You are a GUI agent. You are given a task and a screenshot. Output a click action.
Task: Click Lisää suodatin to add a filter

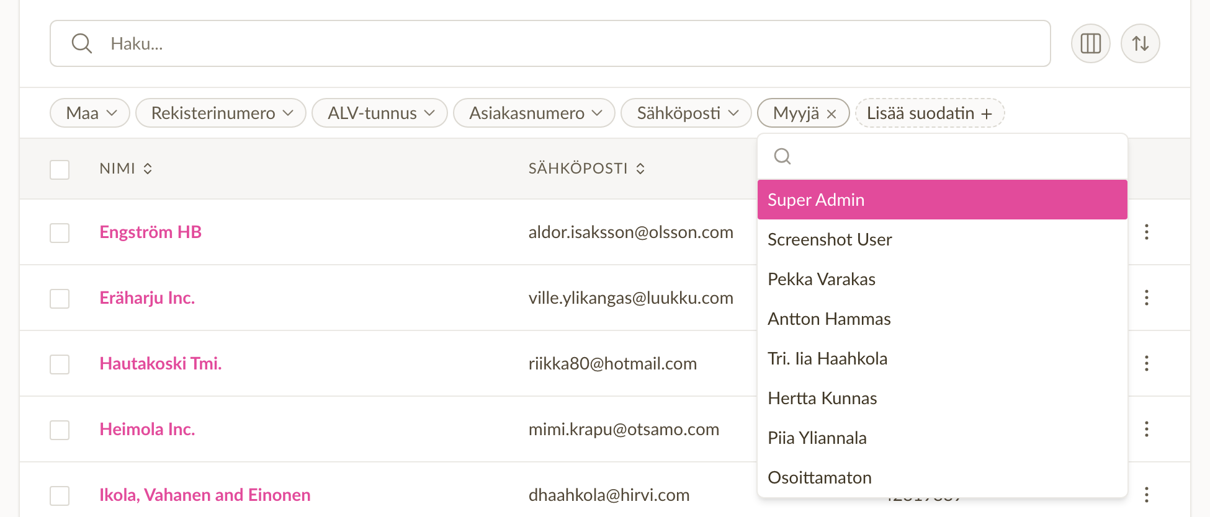930,113
